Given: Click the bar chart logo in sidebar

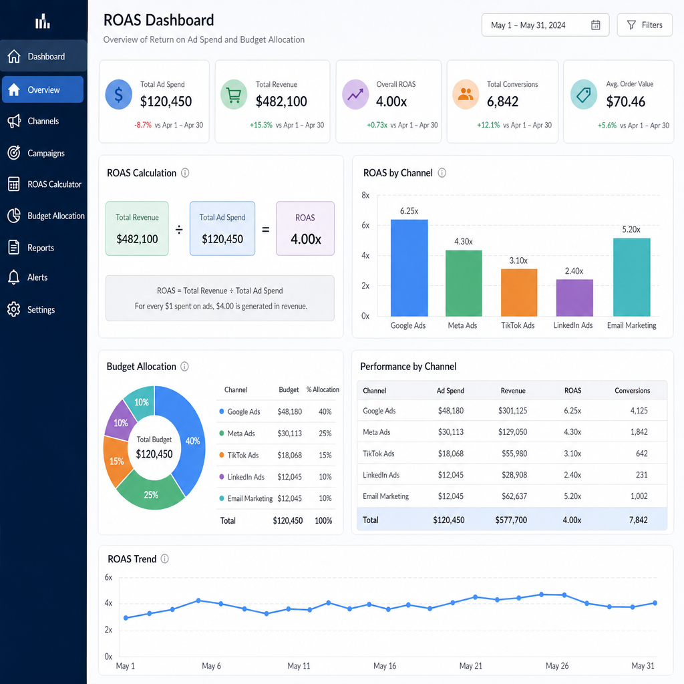Looking at the screenshot, I should coord(43,21).
